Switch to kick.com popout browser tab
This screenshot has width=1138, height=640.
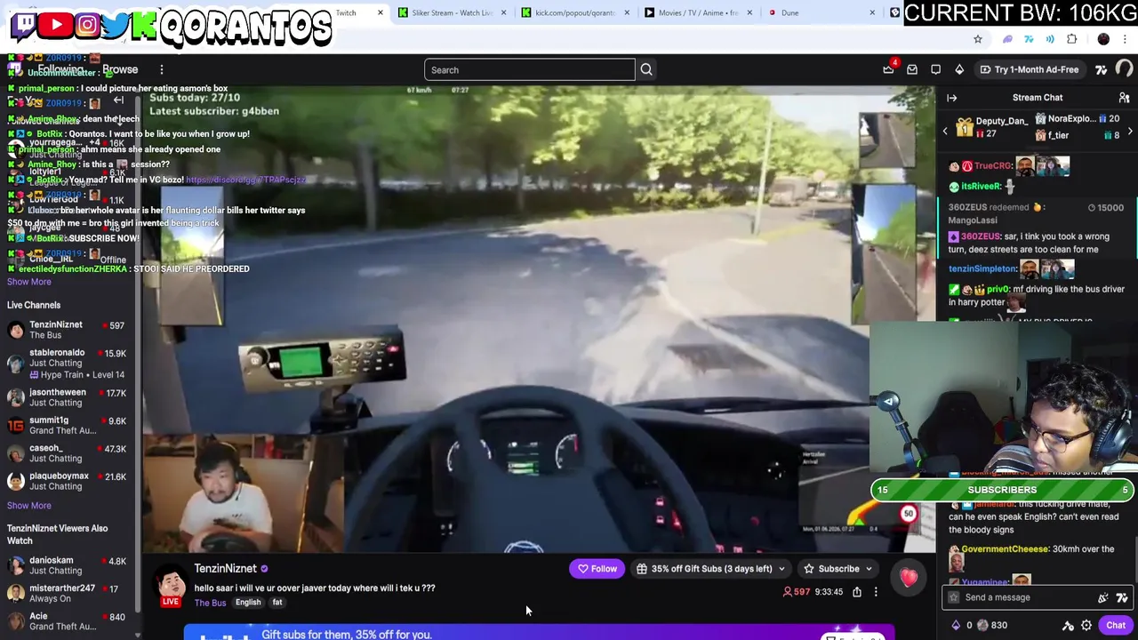(574, 12)
